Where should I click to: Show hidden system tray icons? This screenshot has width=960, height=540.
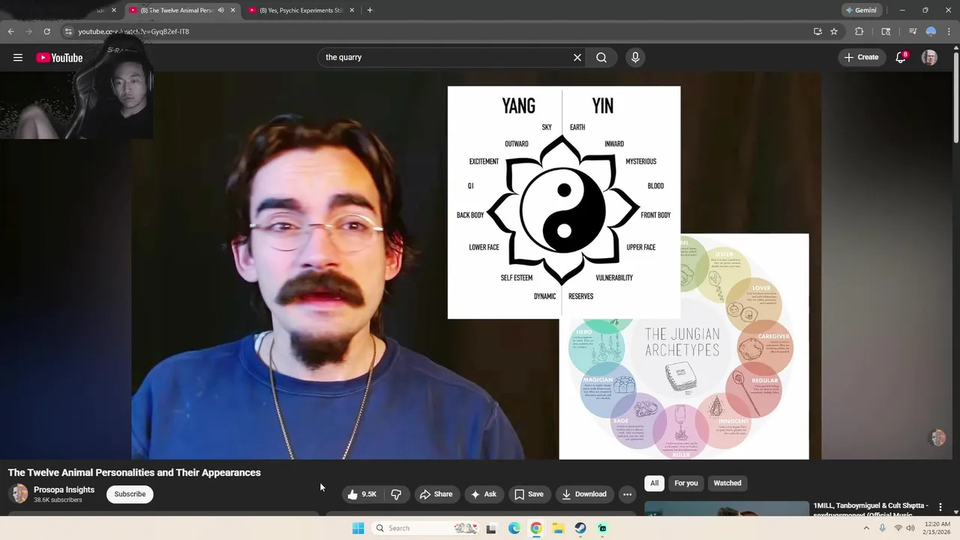tap(866, 528)
